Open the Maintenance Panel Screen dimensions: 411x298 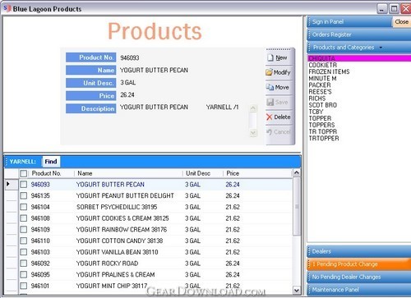(x=359, y=290)
